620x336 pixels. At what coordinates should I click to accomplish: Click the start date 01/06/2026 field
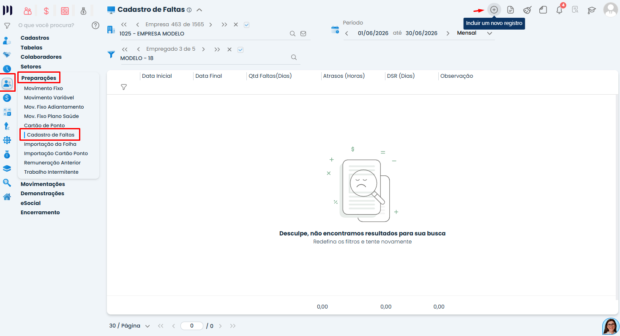[x=373, y=33]
